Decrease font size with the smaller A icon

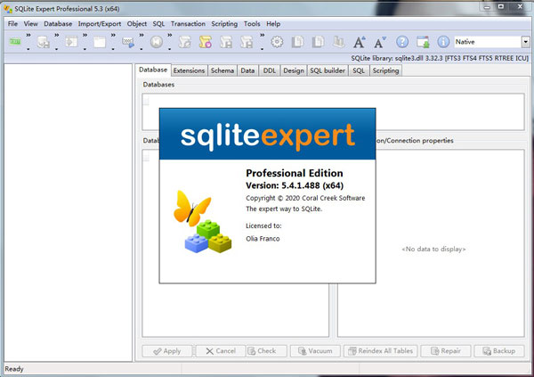[x=380, y=42]
